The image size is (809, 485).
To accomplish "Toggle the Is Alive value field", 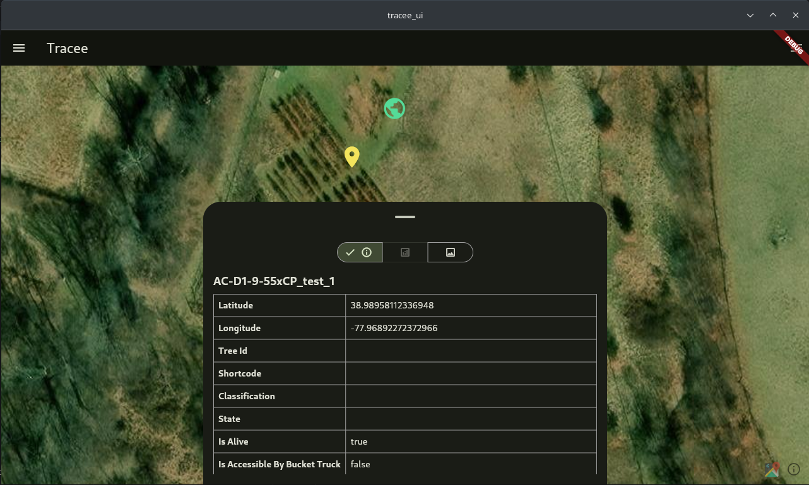I will [x=470, y=441].
